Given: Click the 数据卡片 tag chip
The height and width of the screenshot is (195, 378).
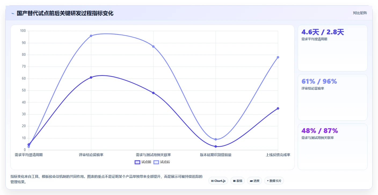Looking at the screenshot, I should [274, 181].
